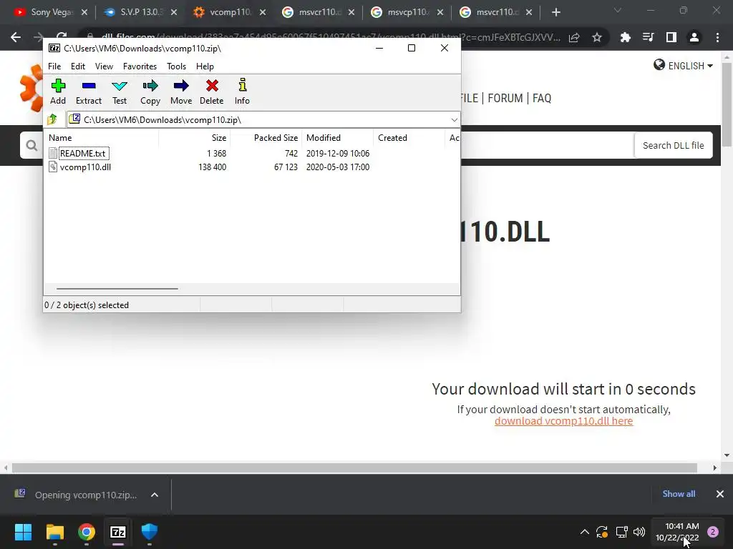Click Show all downloads
Screen dimensions: 733x549
tap(679, 494)
